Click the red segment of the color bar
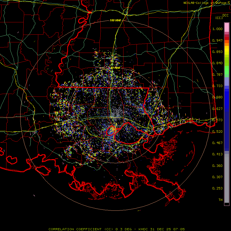This screenshot has height=231, width=231. [x=227, y=38]
